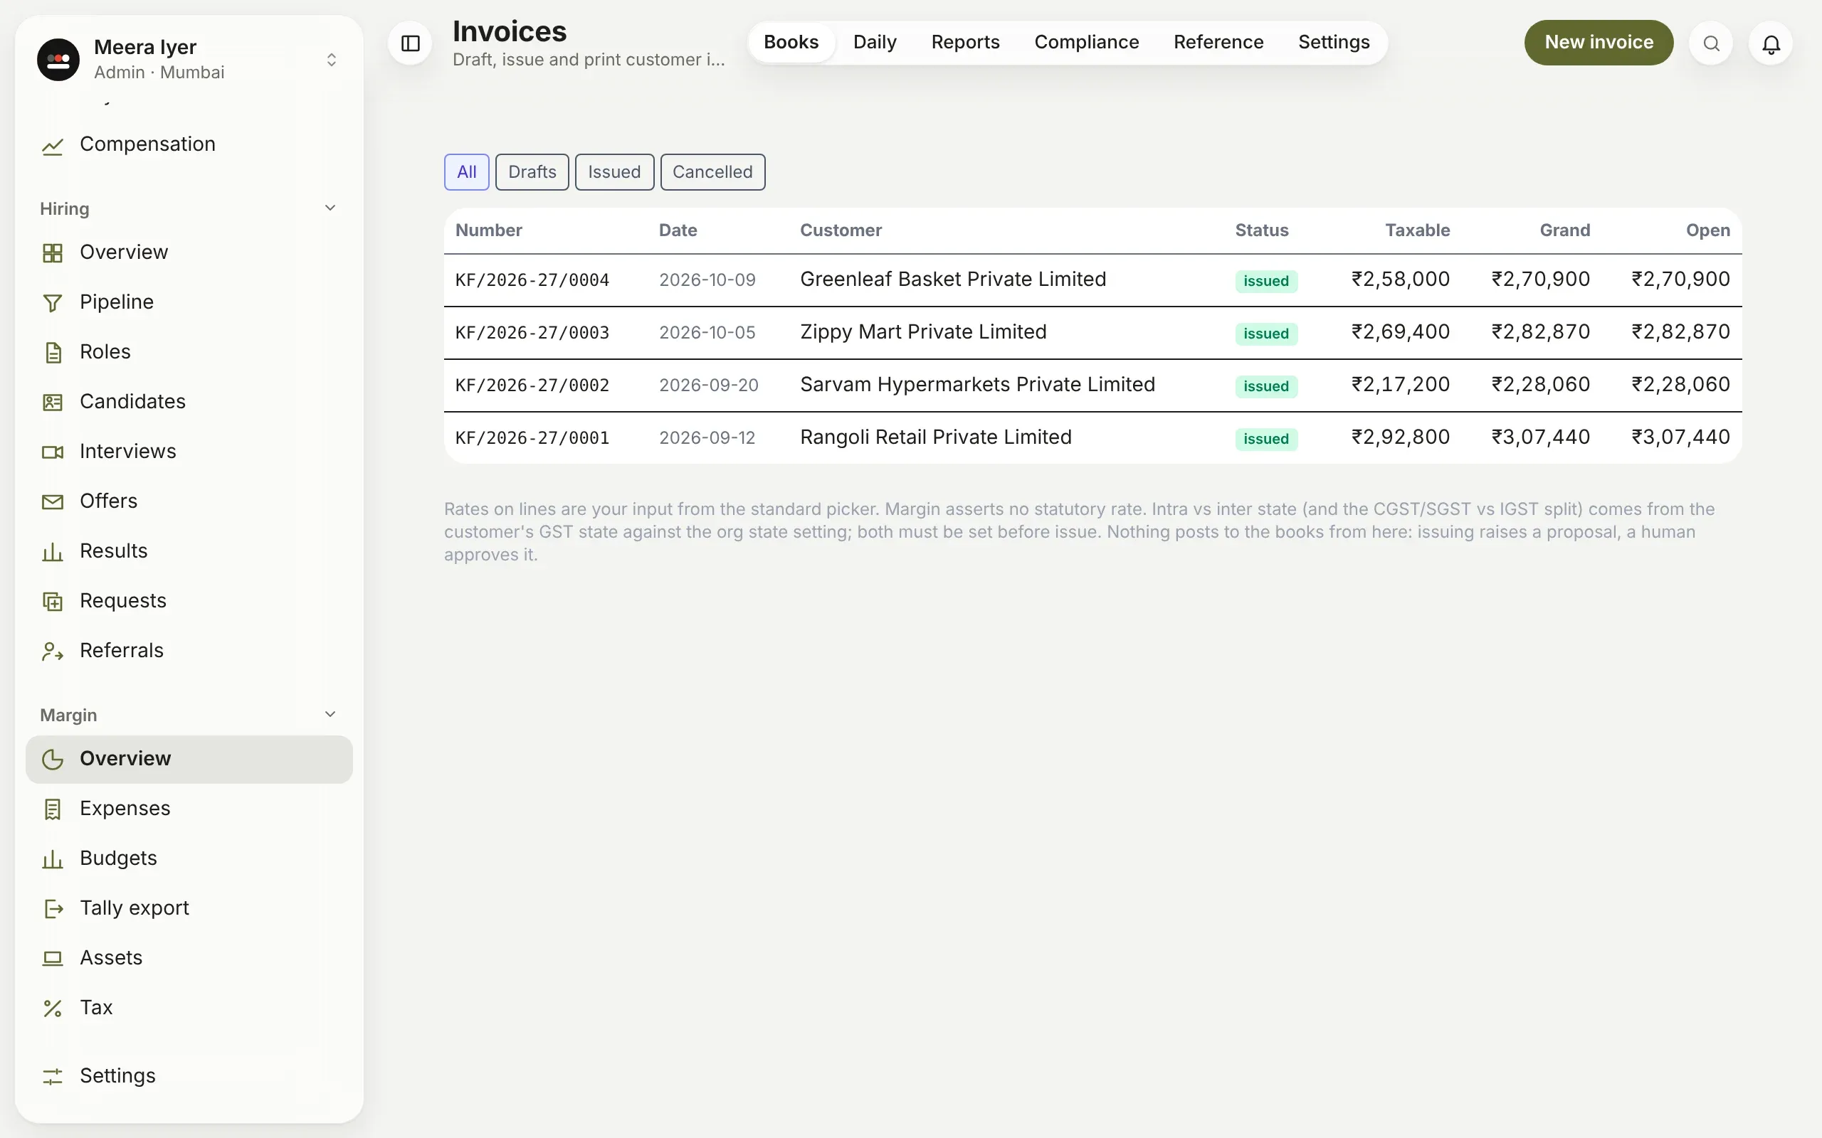Open the Expenses sidebar item
This screenshot has height=1138, width=1822.
pos(189,809)
